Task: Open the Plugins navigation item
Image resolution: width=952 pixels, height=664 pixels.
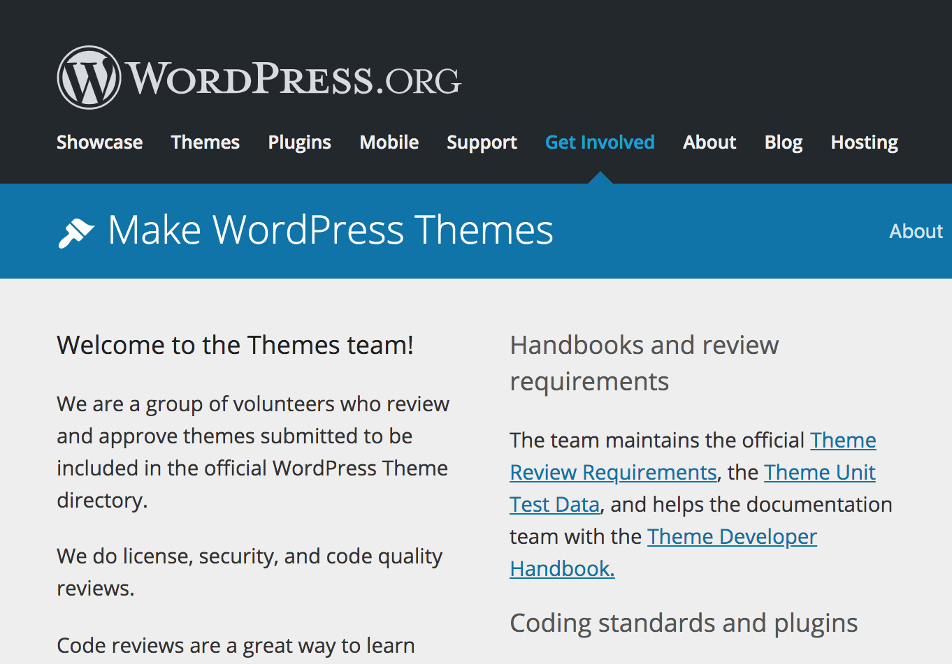Action: [300, 142]
